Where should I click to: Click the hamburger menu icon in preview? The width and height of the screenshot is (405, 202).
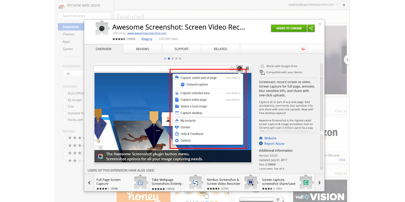[x=247, y=68]
